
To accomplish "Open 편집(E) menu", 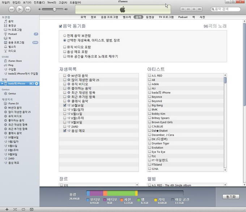I will tap(17, 3).
